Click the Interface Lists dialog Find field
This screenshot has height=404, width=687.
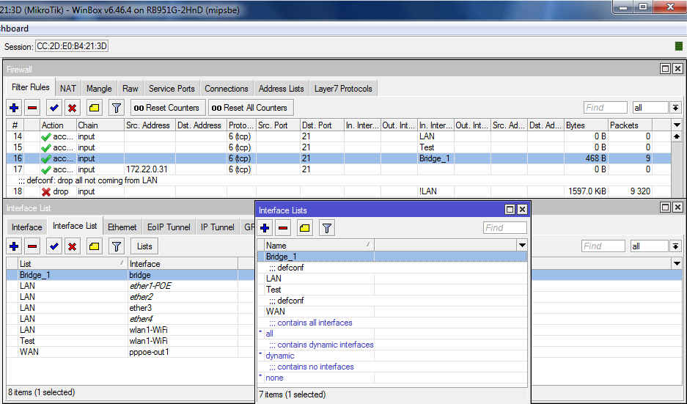[x=504, y=228]
